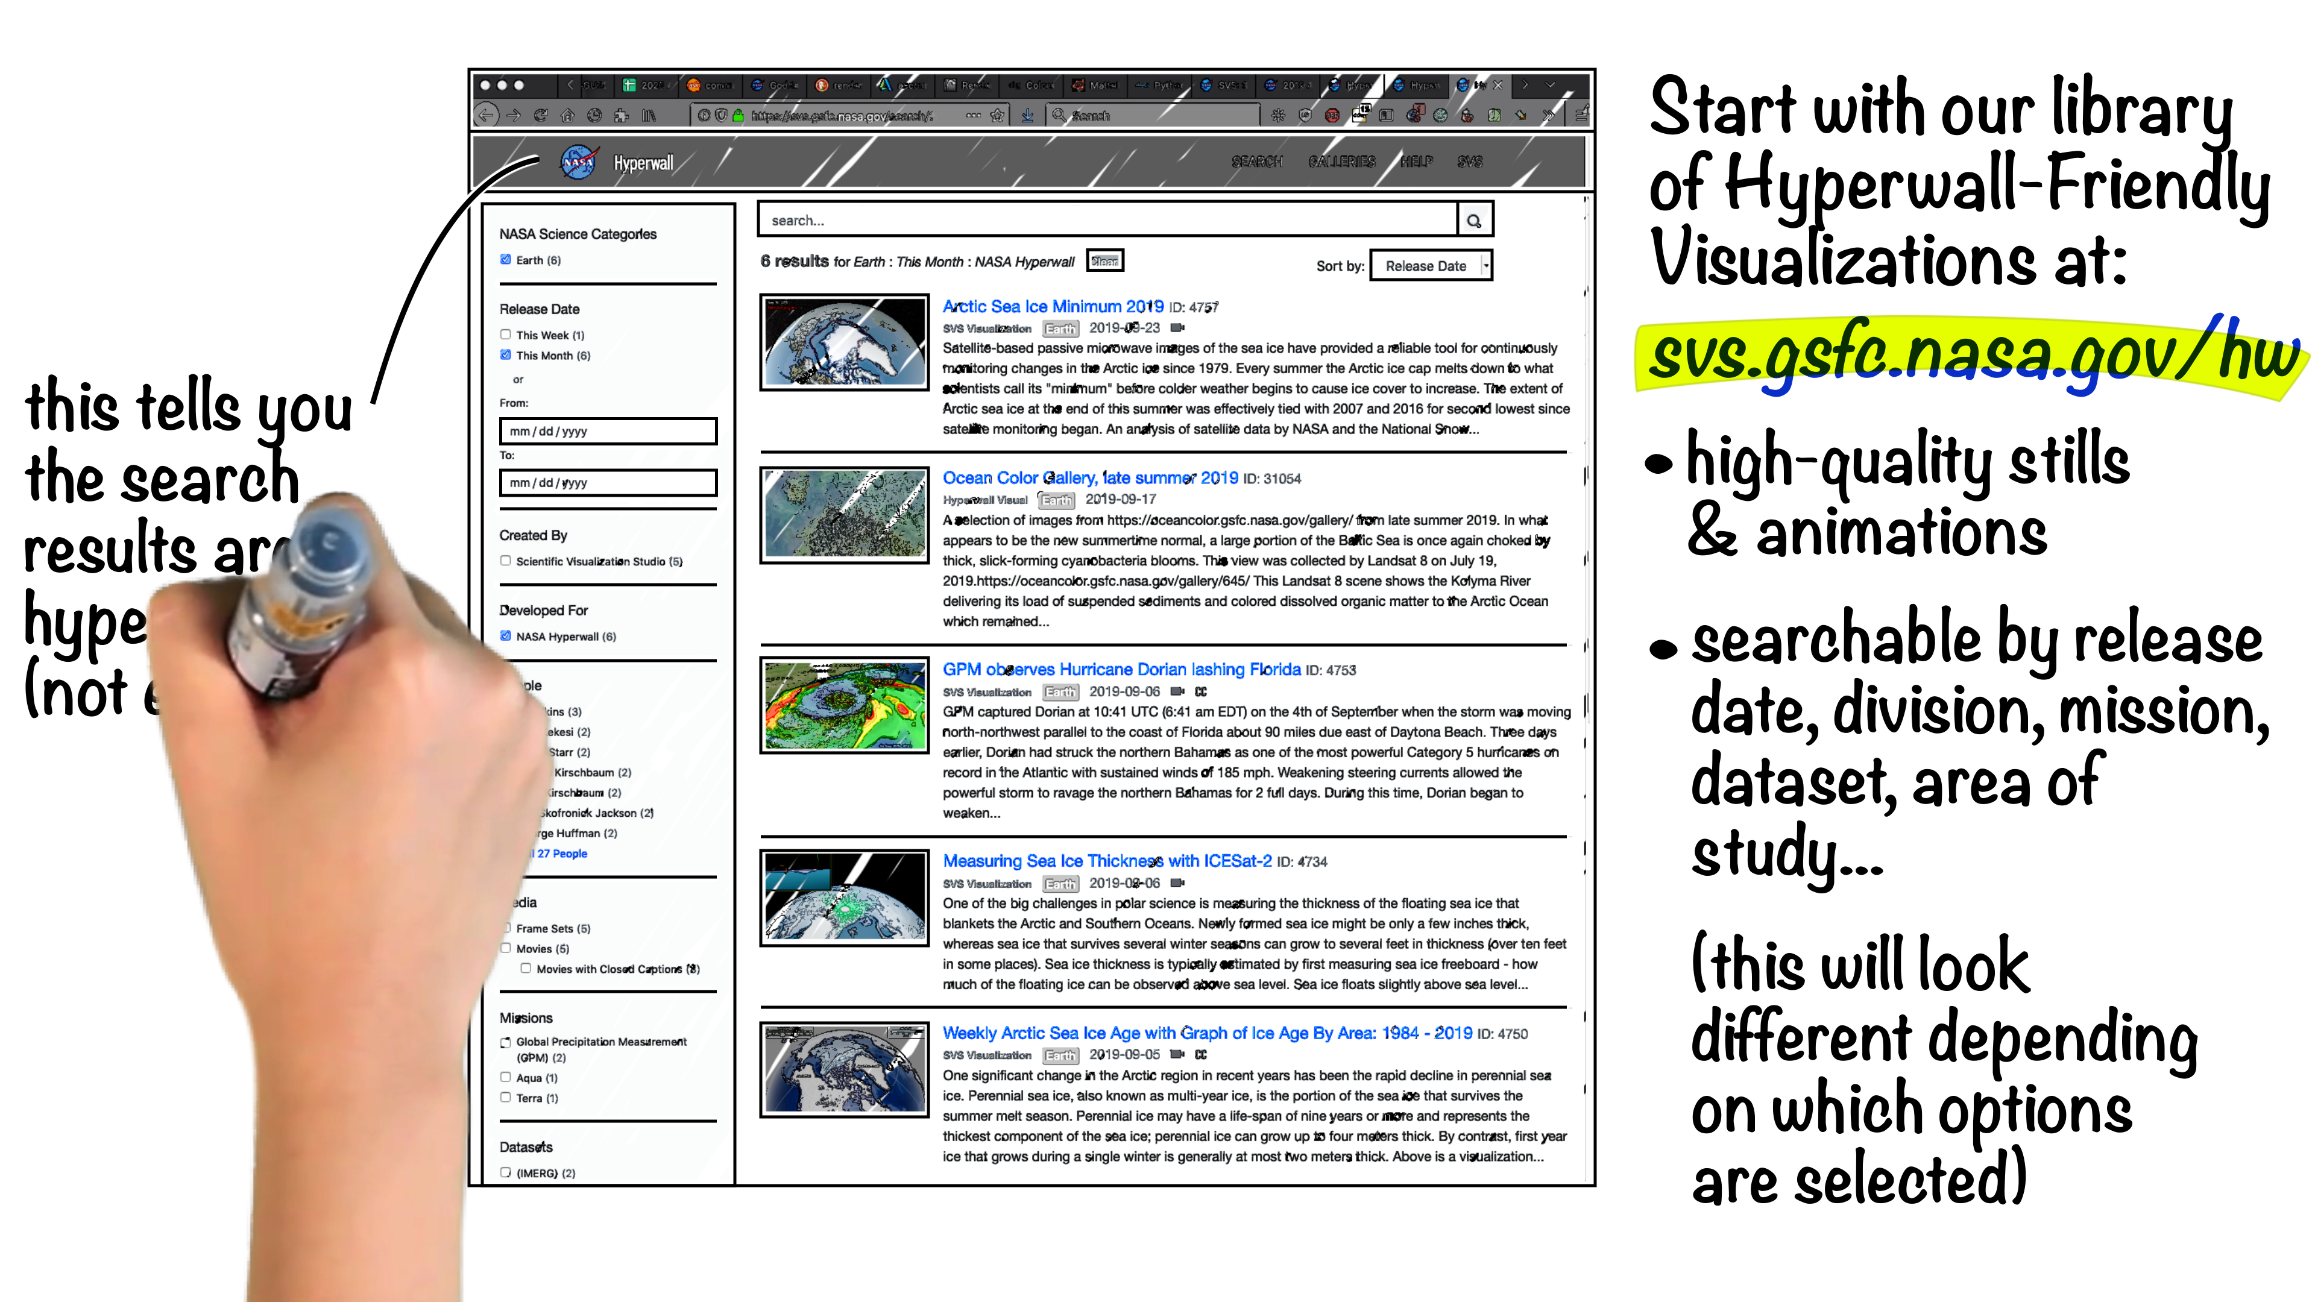Click the puzzle-piece add-ons icon
Viewport: 2315px width, 1302px height.
(x=621, y=115)
